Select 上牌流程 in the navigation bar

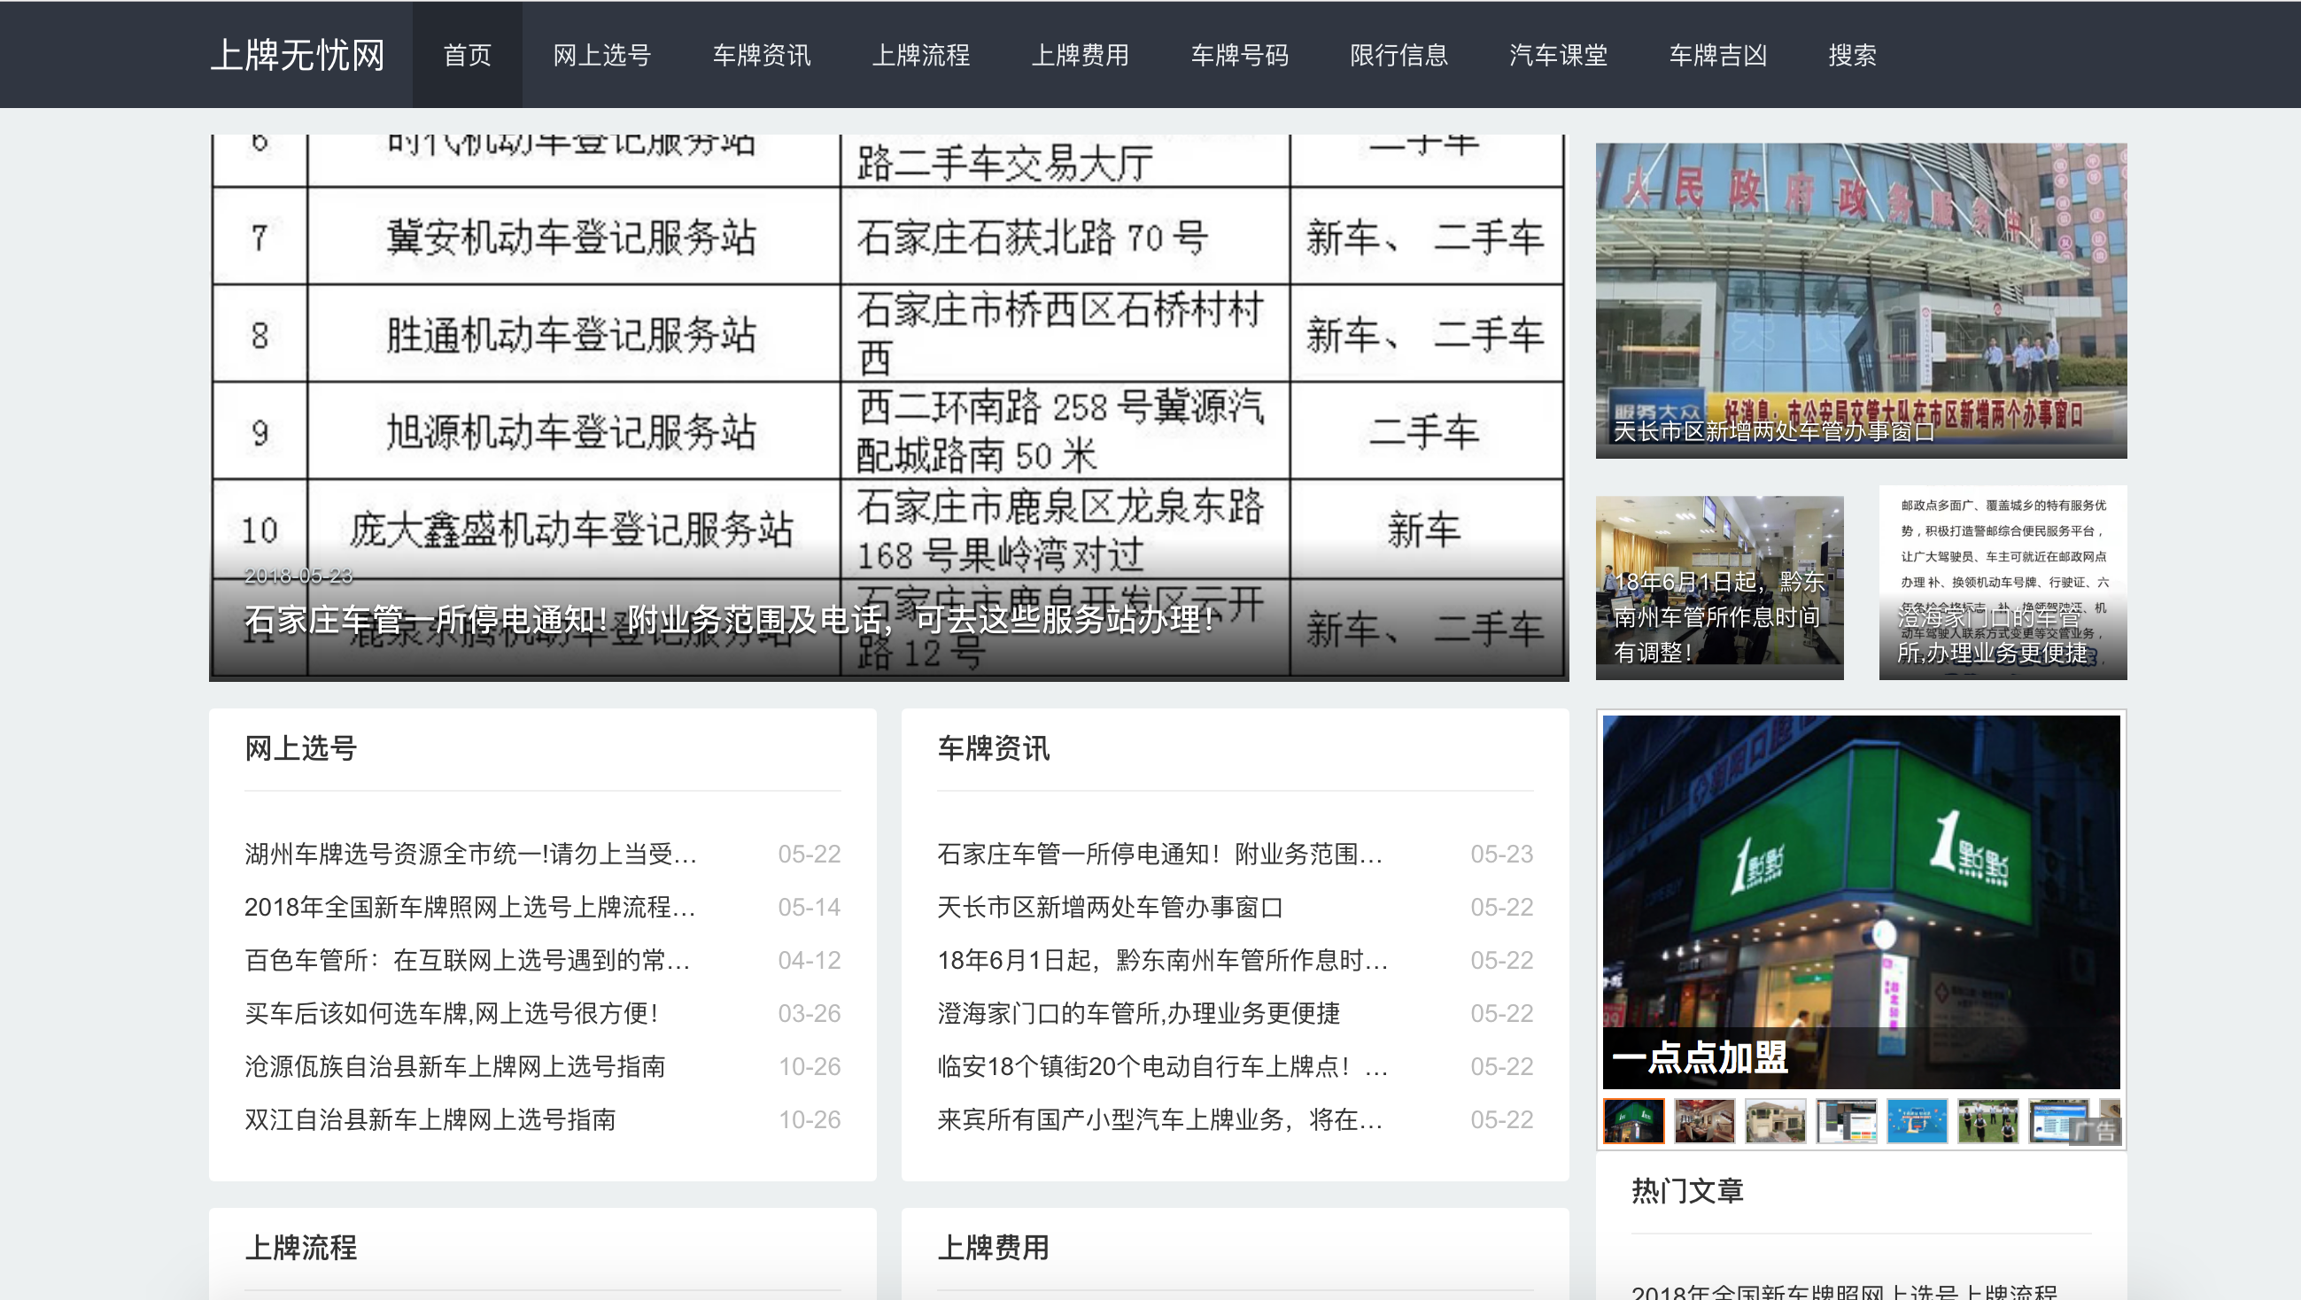click(x=921, y=56)
